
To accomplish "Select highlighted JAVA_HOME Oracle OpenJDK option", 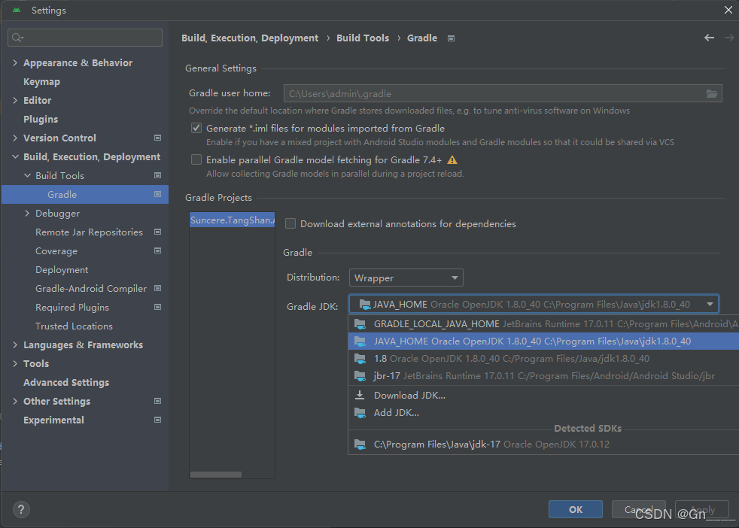I will coord(543,341).
